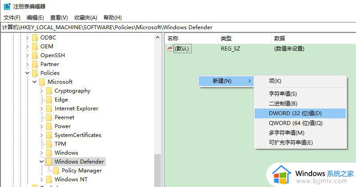Collapse the Policies tree node

point(28,73)
